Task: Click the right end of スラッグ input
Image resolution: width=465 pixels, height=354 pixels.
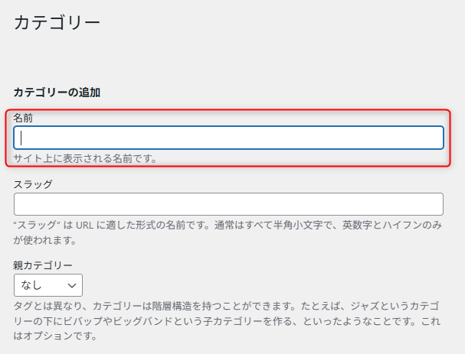Action: (x=436, y=204)
